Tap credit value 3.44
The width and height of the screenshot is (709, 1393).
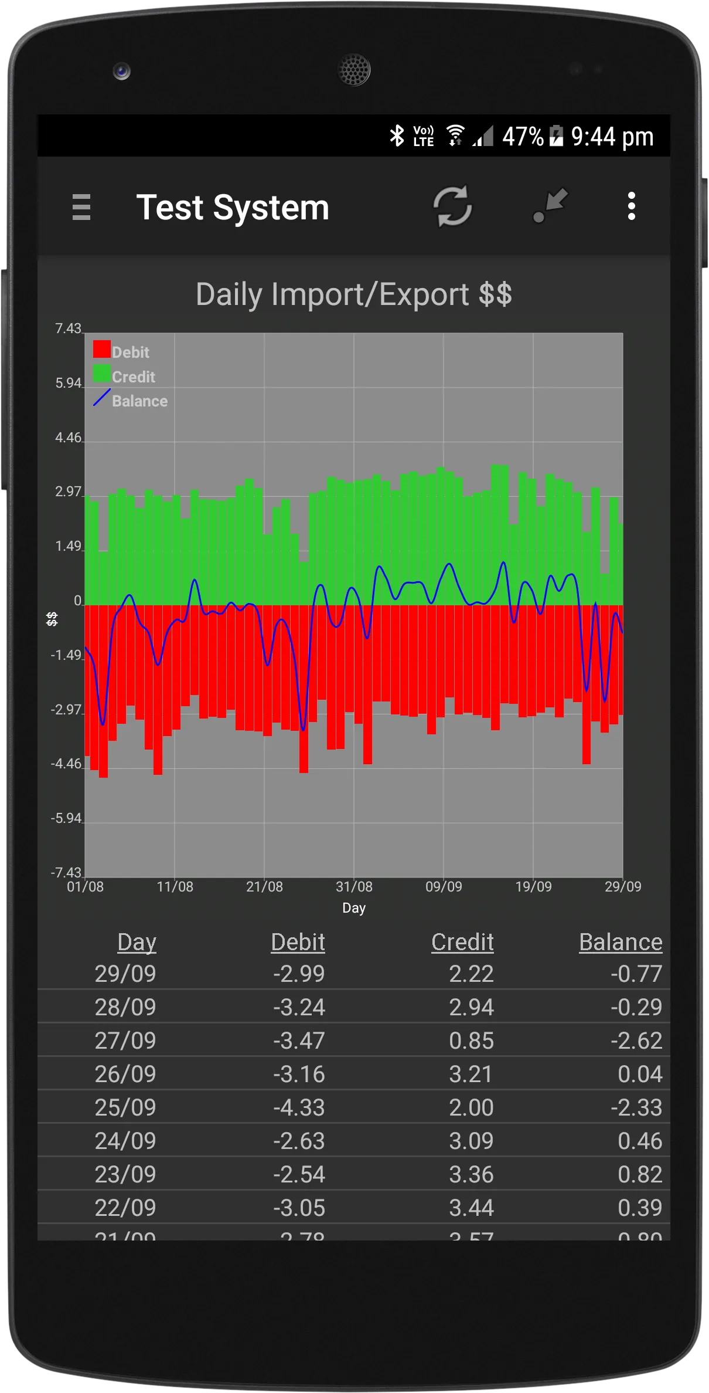click(x=472, y=1208)
